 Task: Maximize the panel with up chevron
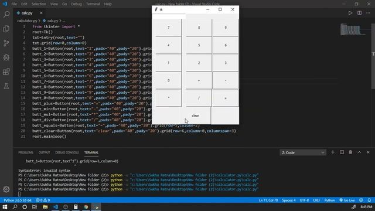click(x=359, y=152)
